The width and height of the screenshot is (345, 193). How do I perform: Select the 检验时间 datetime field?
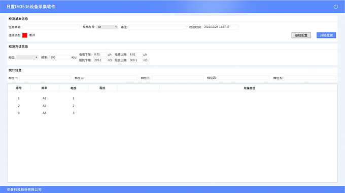coord(221,27)
